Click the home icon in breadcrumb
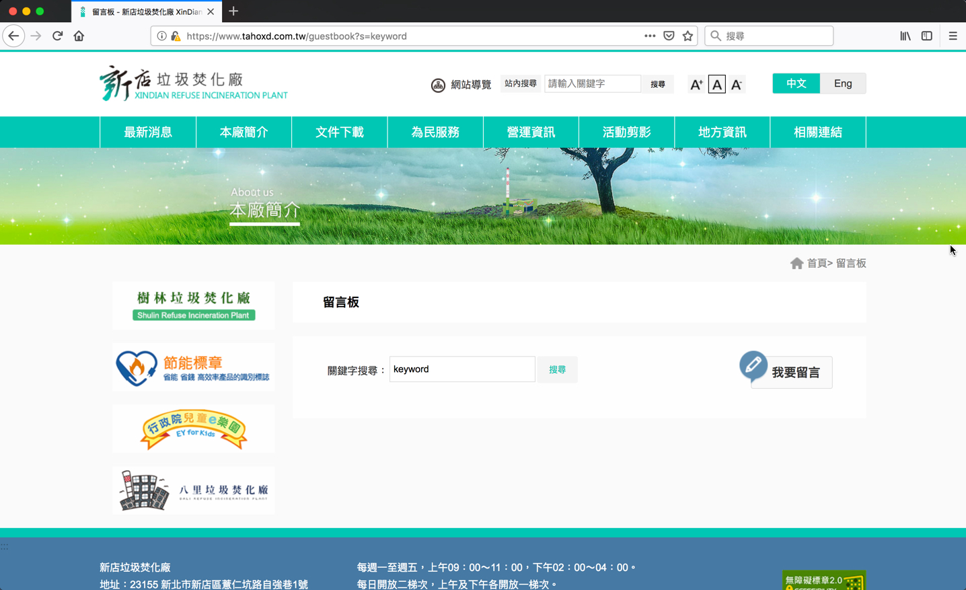966x590 pixels. (x=797, y=263)
